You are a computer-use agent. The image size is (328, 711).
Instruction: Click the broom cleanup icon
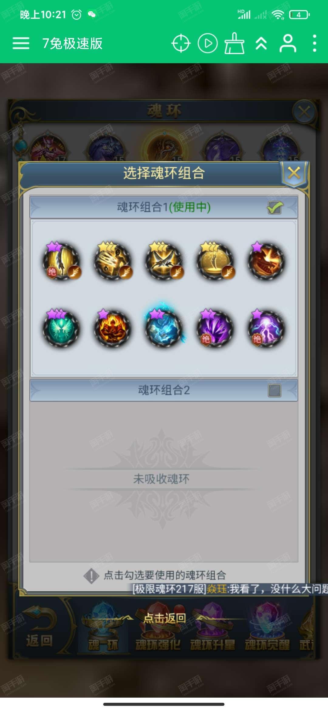pos(234,43)
